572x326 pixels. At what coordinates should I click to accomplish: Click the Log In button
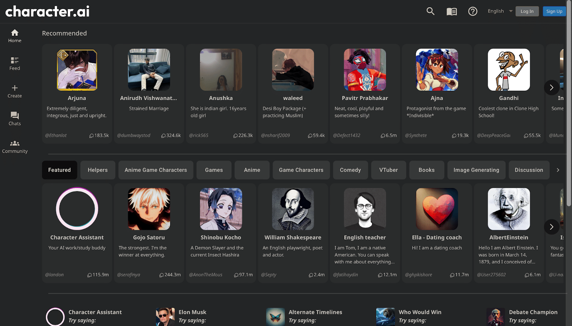click(527, 11)
